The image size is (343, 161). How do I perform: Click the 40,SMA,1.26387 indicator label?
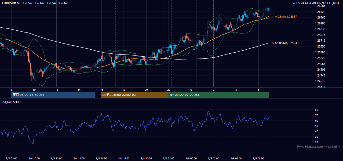pyautogui.click(x=284, y=17)
